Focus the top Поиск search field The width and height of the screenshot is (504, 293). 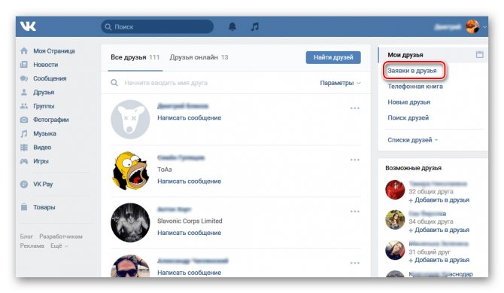[157, 26]
